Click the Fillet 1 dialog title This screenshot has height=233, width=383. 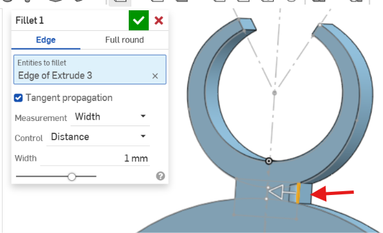[x=30, y=20]
